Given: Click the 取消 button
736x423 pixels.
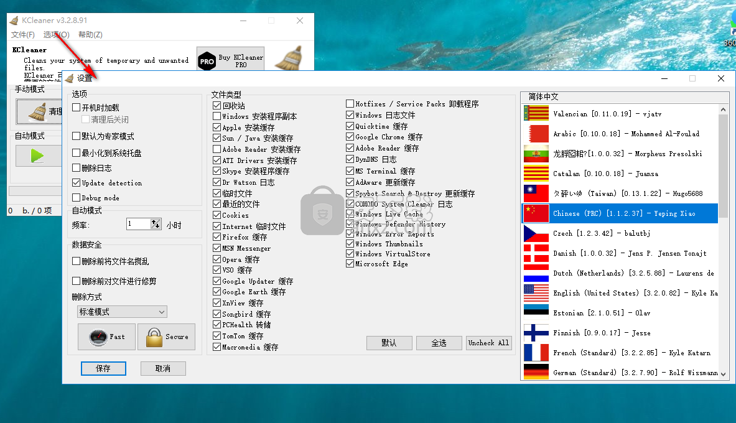Looking at the screenshot, I should click(163, 368).
